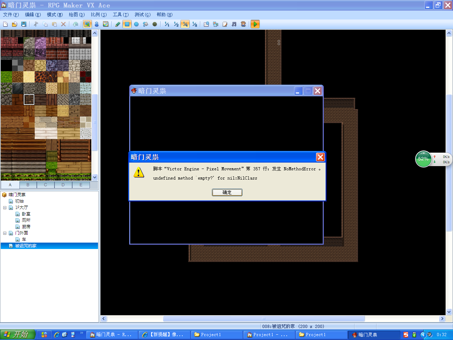This screenshot has height=340, width=453.
Task: Click map view scroll up arrow
Action: click(449, 33)
